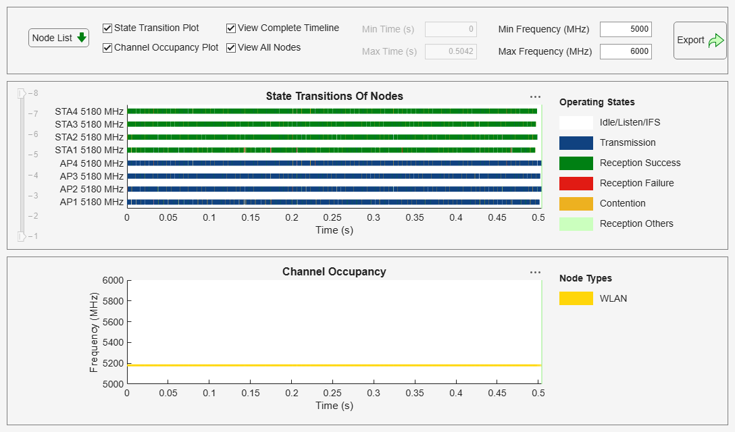Click the AP4 blue transmission bar

point(334,163)
